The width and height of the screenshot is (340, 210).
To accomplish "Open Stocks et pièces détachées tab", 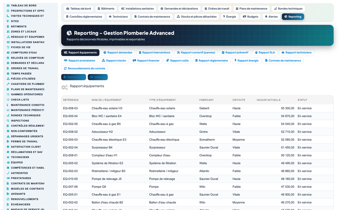I will [197, 17].
